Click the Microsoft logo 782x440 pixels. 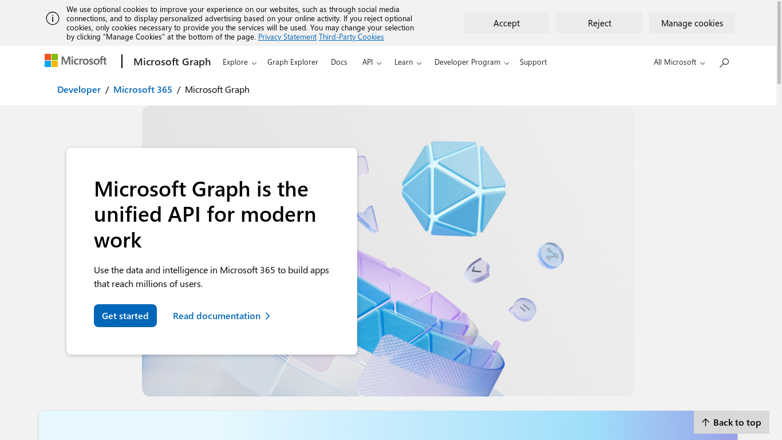click(x=76, y=61)
